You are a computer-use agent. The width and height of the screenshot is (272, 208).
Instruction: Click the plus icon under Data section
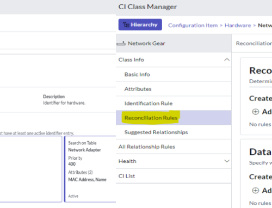(255, 191)
